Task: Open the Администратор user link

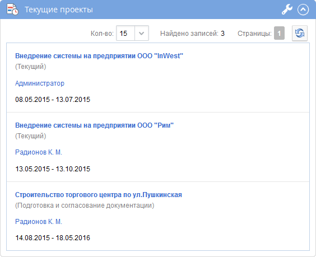Action: (40, 83)
